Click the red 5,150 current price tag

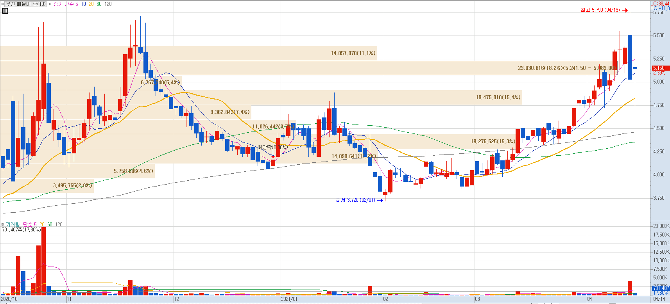pos(660,68)
